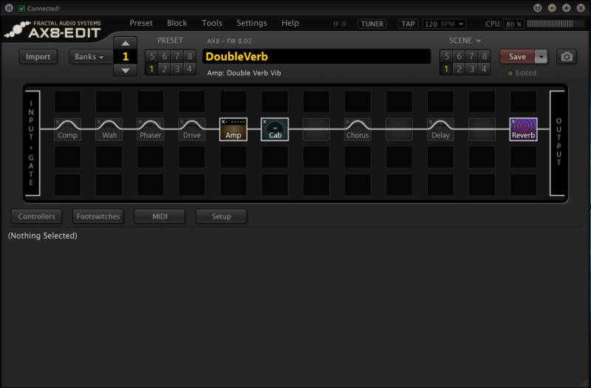The image size is (591, 388).
Task: Step preset number down with arrow
Action: pos(125,70)
